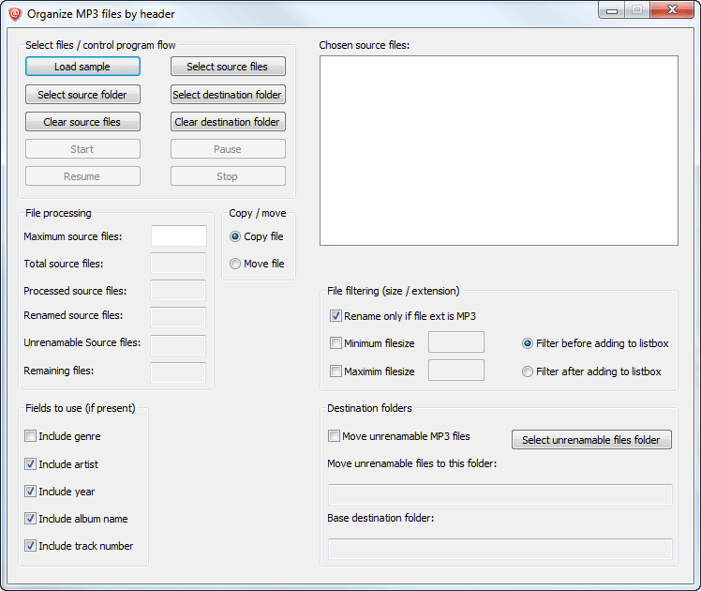Focus the Maximum source files field
Screen dimensions: 701x591
point(179,235)
